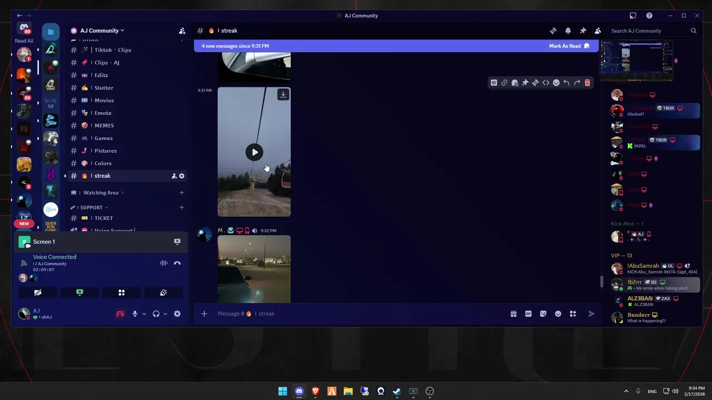Open Steam from the taskbar
The width and height of the screenshot is (712, 400).
(x=397, y=391)
